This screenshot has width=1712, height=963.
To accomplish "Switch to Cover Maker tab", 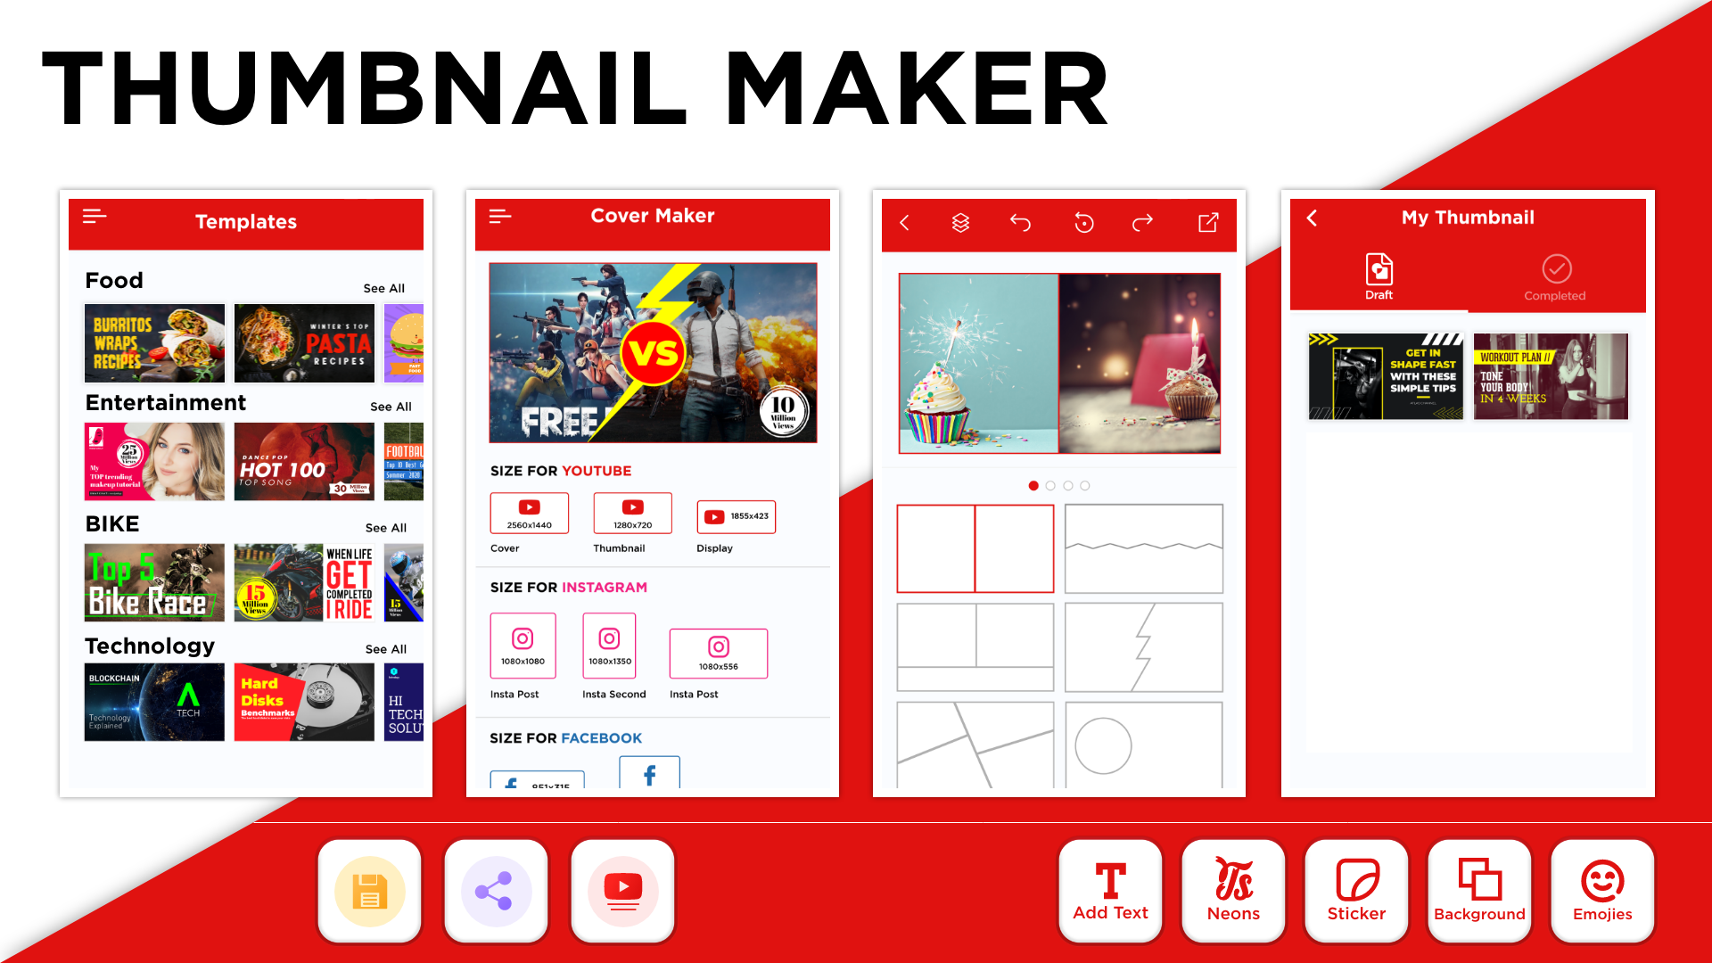I will pos(655,217).
